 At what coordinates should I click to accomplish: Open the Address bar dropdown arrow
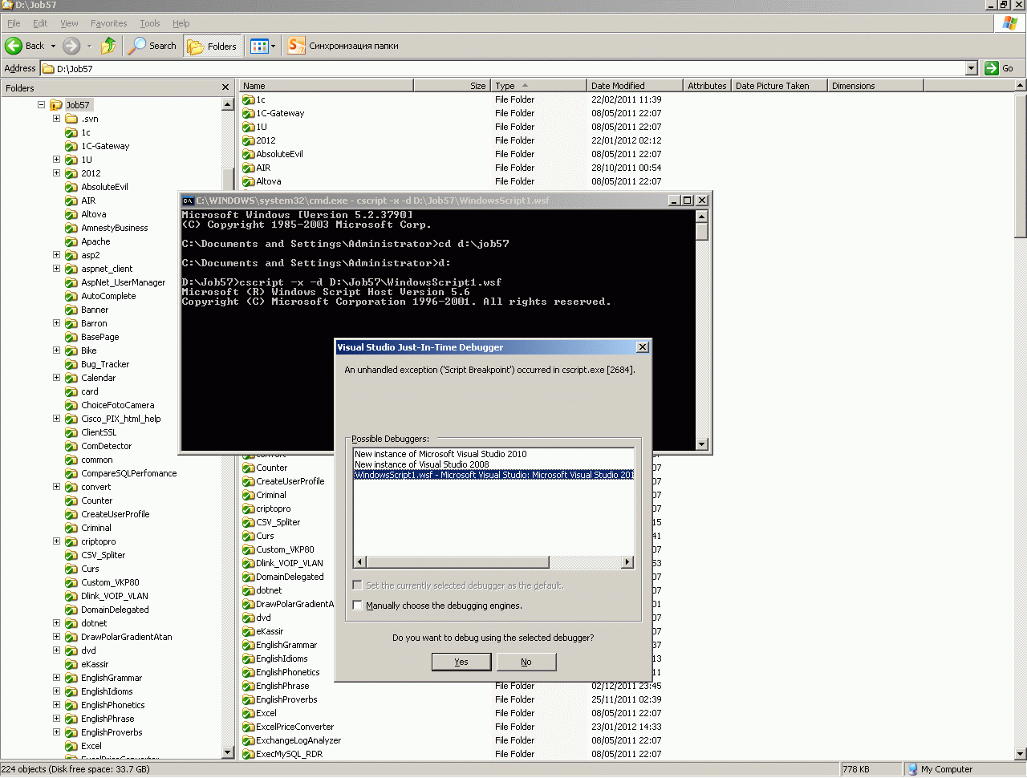971,68
